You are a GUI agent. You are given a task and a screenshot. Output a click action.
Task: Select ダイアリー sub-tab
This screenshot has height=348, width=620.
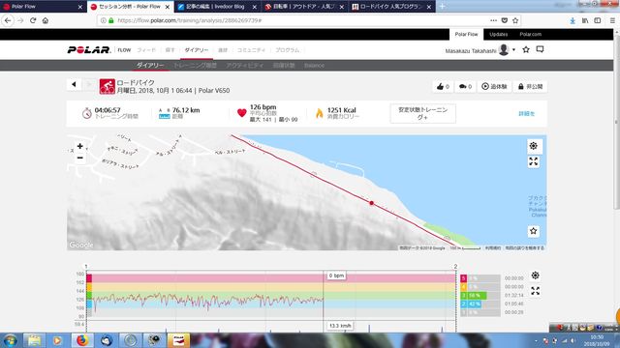(150, 65)
